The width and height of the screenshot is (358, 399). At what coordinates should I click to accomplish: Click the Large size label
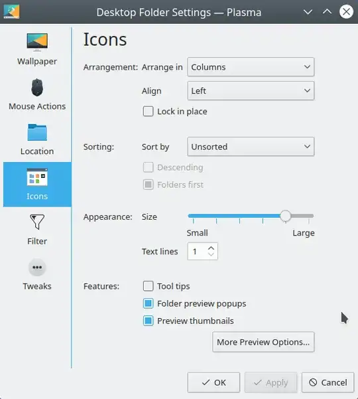(304, 233)
